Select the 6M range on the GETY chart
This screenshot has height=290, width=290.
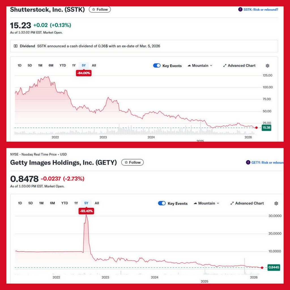coord(52,203)
